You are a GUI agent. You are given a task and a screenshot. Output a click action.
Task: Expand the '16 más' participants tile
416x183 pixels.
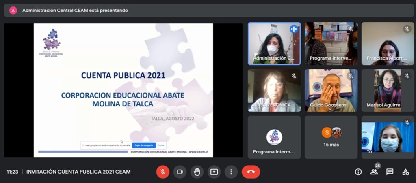point(331,137)
